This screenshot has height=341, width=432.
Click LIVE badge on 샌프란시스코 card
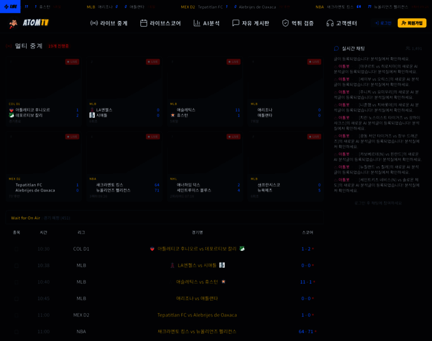pyautogui.click(x=314, y=136)
